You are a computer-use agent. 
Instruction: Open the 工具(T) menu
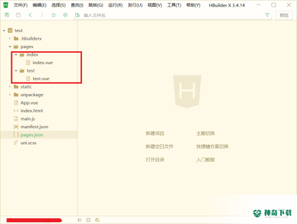click(x=174, y=5)
